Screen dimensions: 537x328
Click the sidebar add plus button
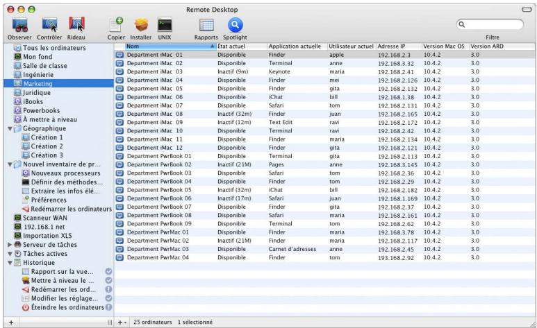tap(11, 322)
